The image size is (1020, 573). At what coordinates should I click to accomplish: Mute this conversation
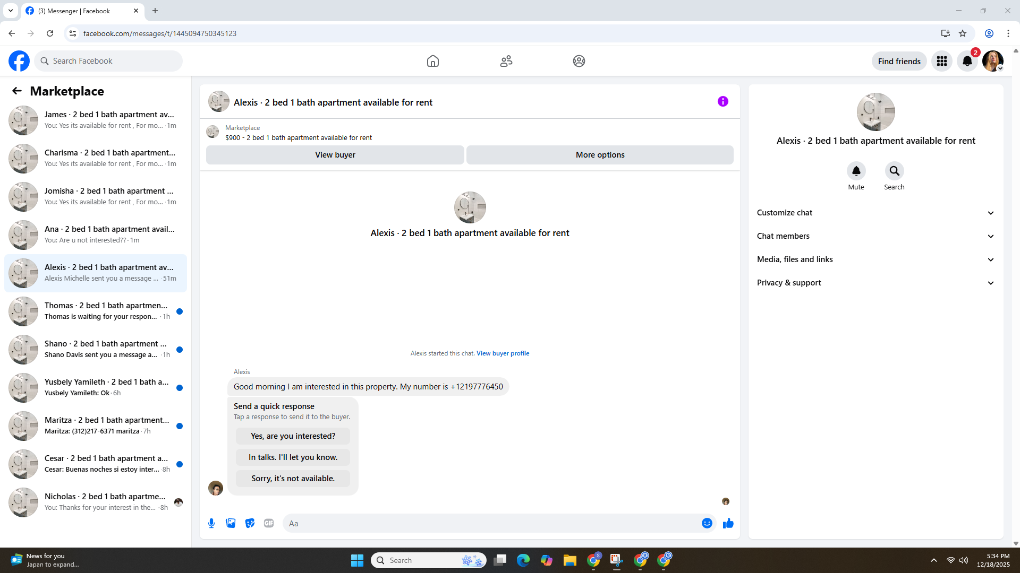(856, 171)
